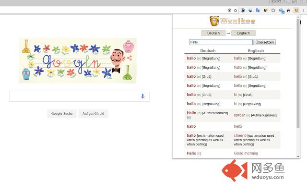307x192 pixels.
Task: Click the Woxikon extension toolbar icon
Action: (x=296, y=10)
